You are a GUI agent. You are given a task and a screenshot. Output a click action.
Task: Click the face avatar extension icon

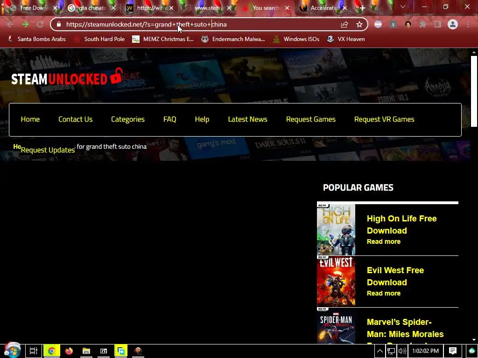point(408,24)
